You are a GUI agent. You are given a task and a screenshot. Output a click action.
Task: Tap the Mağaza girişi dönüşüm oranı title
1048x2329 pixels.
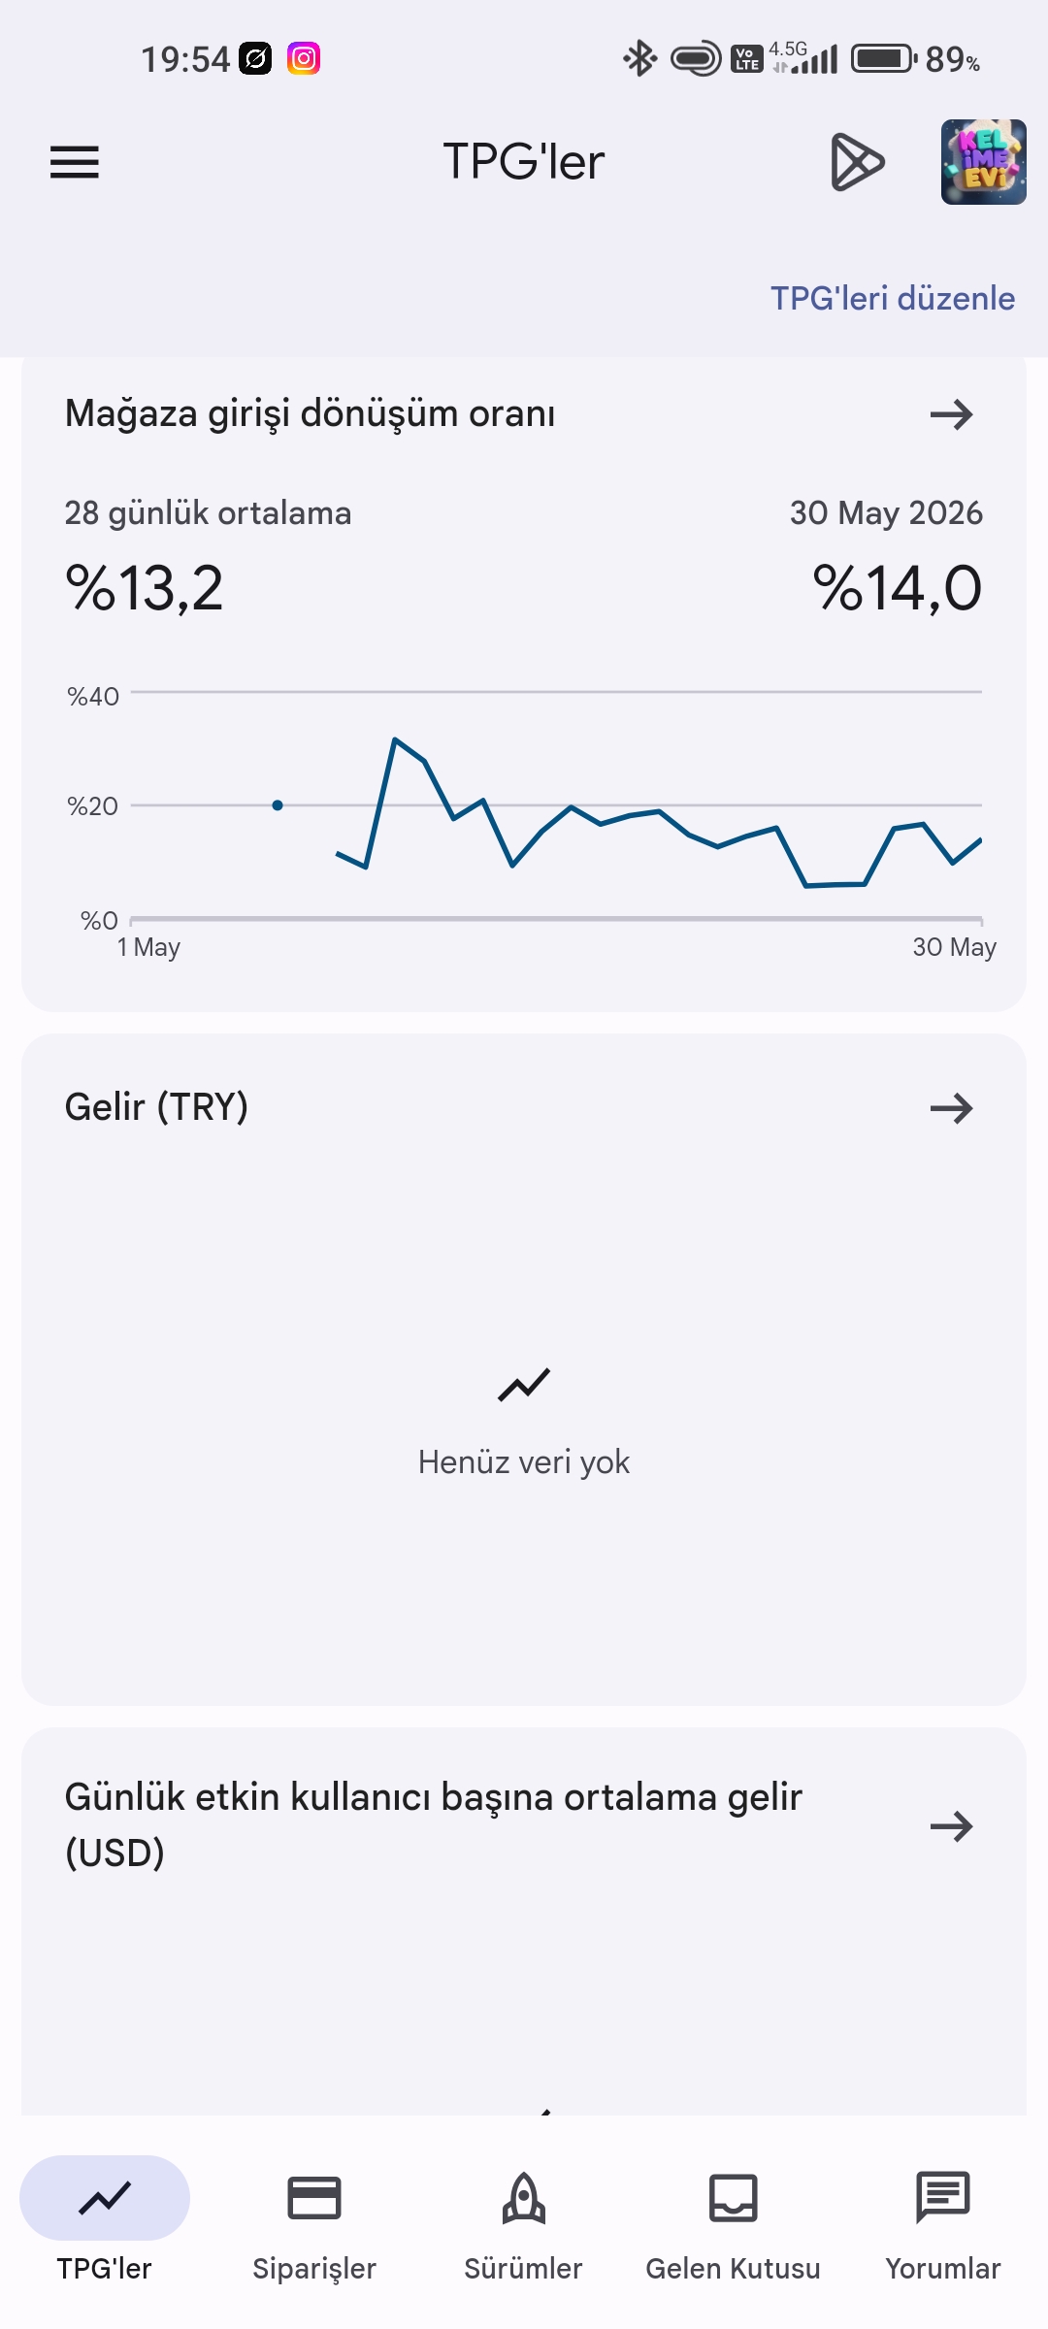pyautogui.click(x=310, y=413)
